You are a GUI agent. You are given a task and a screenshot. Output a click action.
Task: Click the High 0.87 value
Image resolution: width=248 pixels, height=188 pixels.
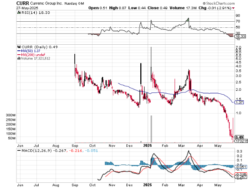click(x=118, y=8)
